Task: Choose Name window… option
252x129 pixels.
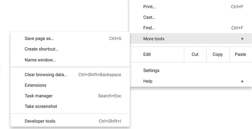Action: click(70, 60)
